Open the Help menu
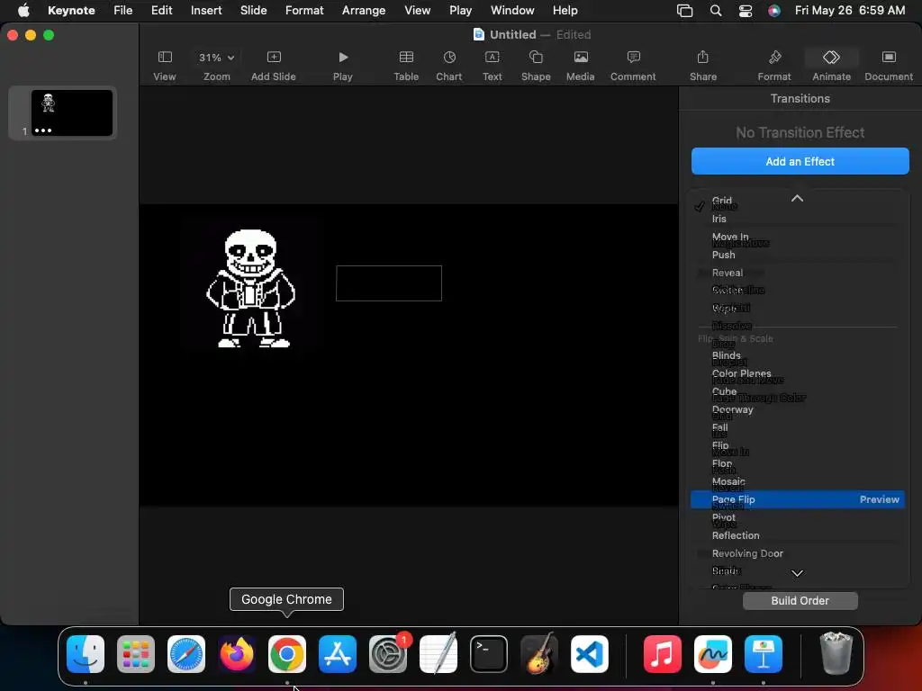Screen dimensions: 922x691 click(x=565, y=11)
